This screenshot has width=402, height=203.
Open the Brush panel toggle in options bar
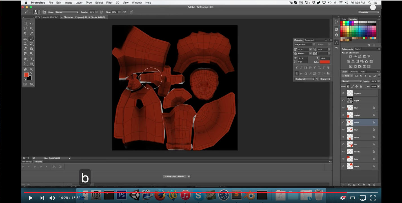point(44,12)
